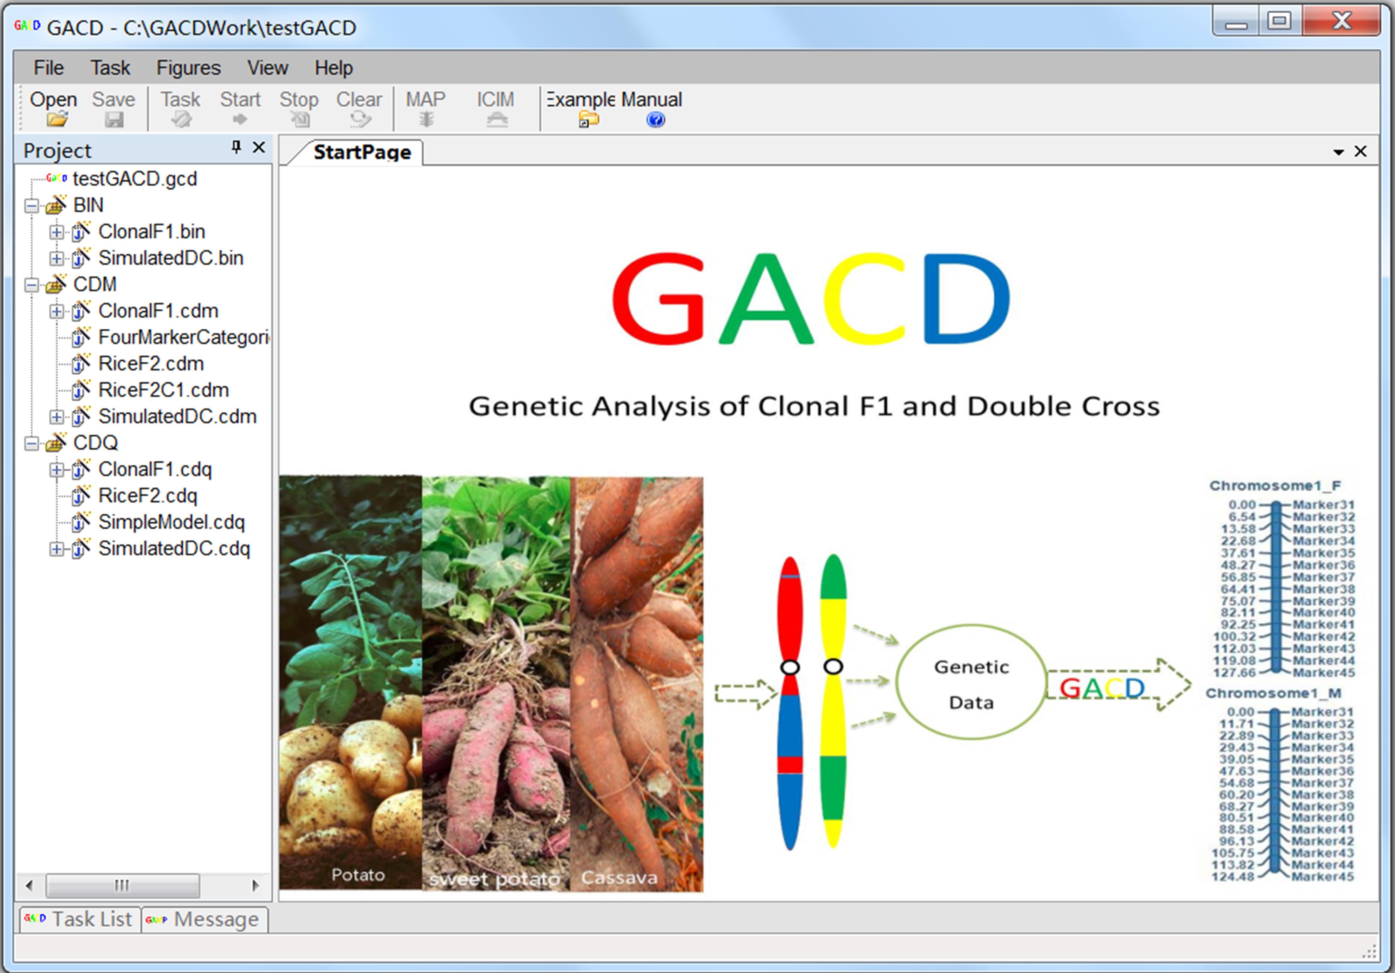Collapse the CDQ folder node
1395x973 pixels.
click(x=31, y=443)
